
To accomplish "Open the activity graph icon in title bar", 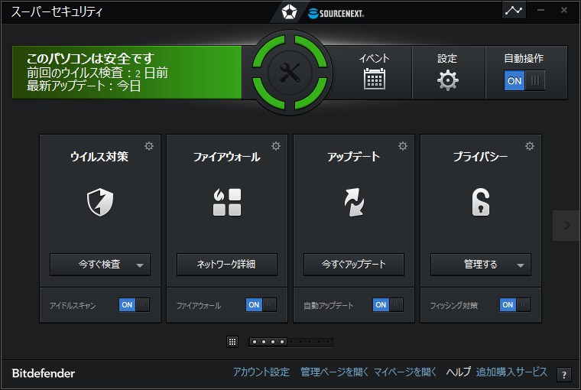I will pos(514,10).
